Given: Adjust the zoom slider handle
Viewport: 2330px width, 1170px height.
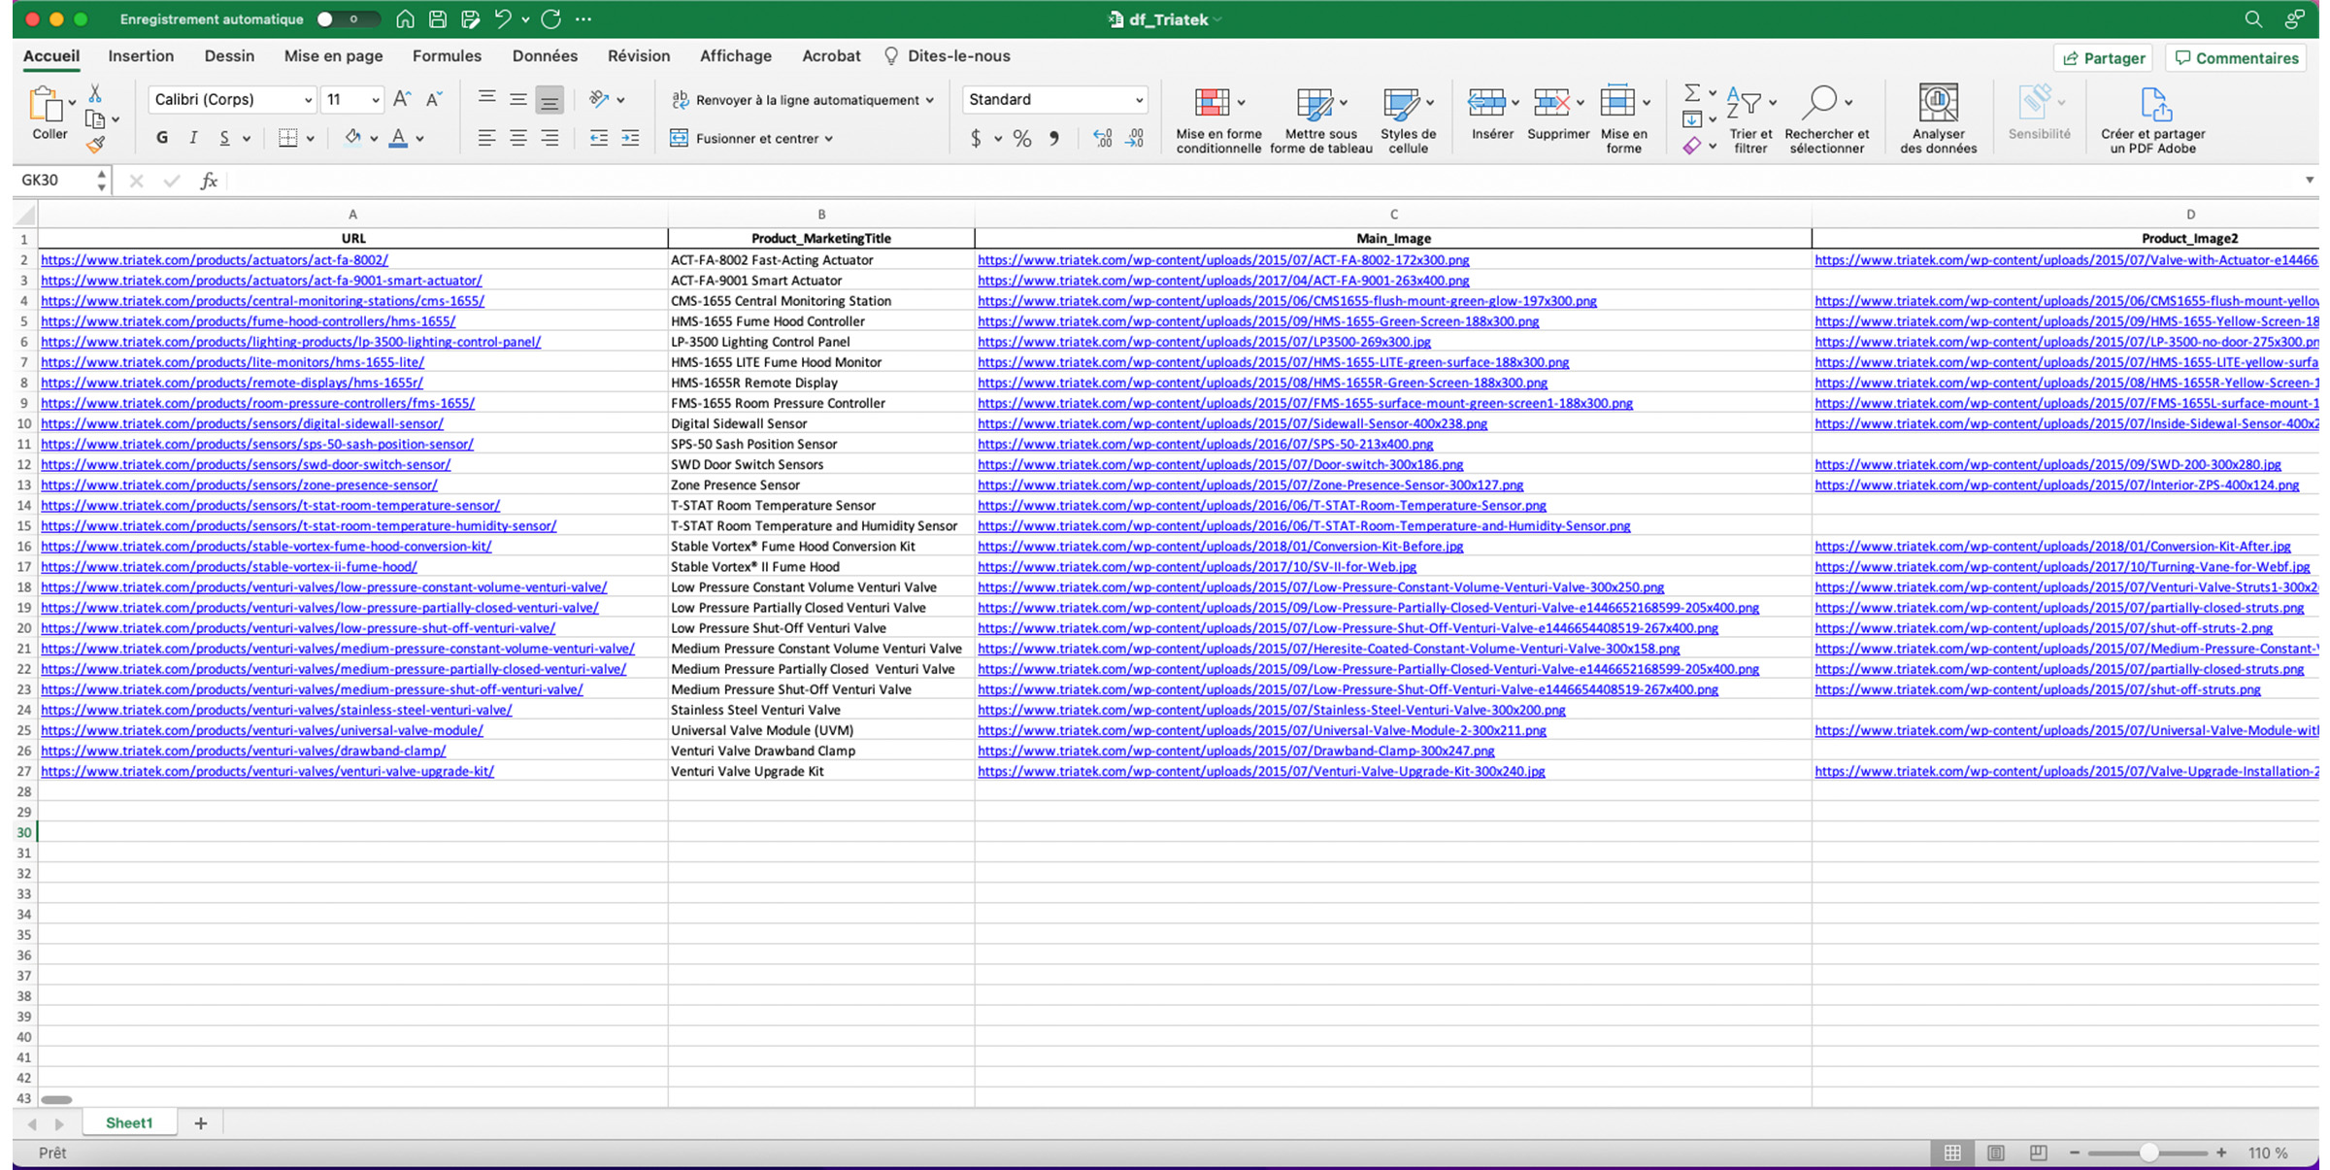Looking at the screenshot, I should point(2148,1153).
